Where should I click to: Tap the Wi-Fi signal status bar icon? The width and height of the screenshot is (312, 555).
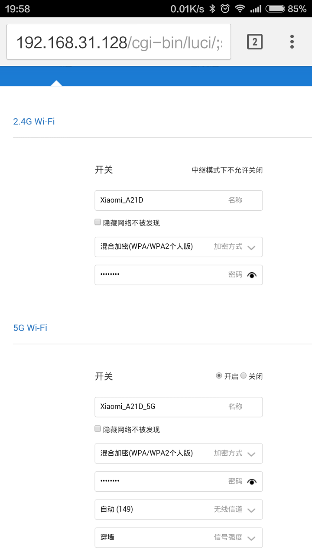240,9
